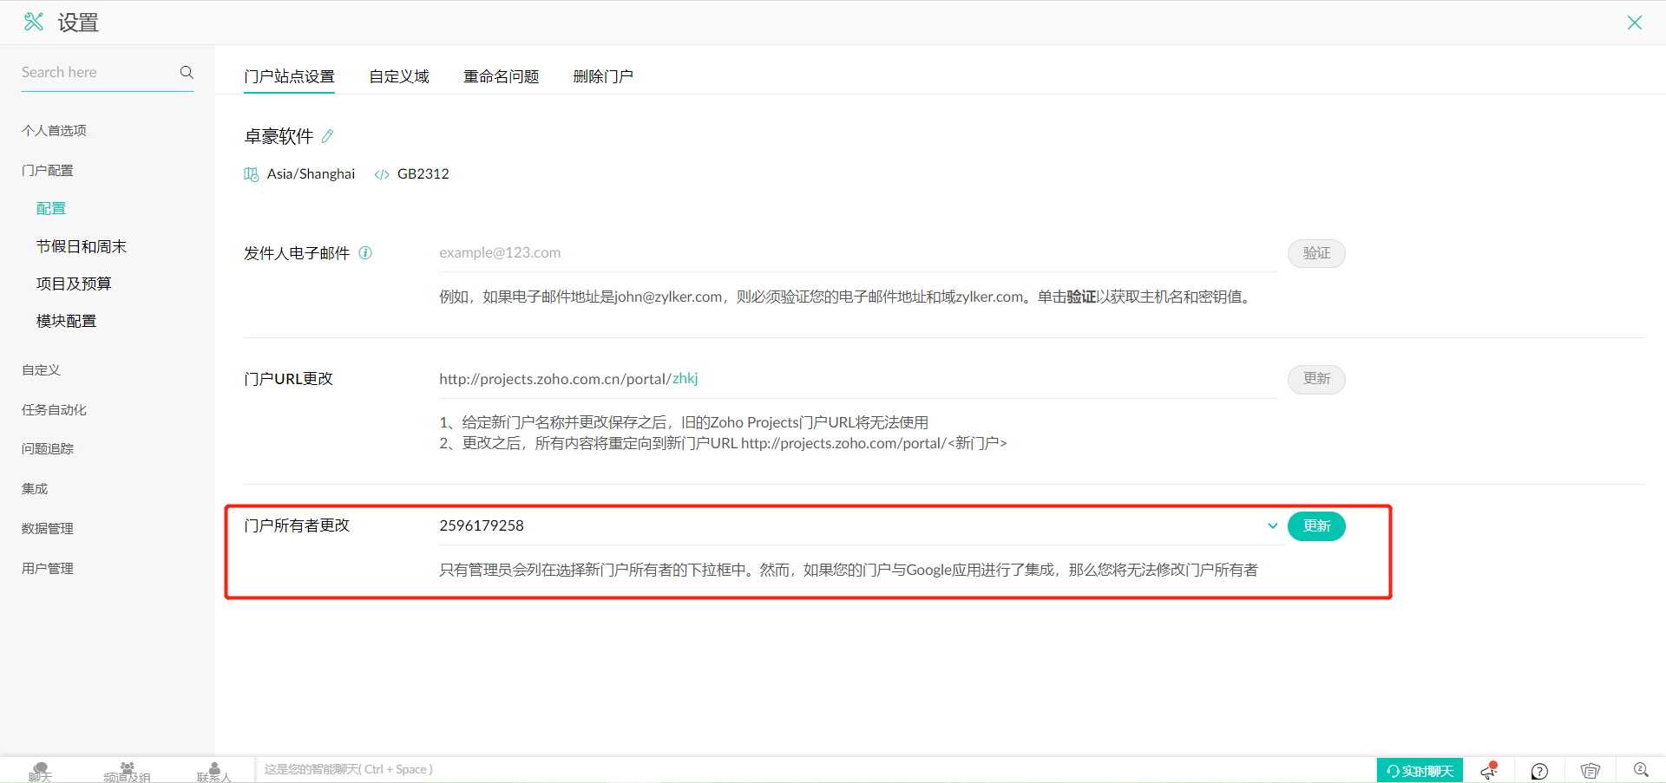Expand the portal owner dropdown arrow

(1272, 525)
